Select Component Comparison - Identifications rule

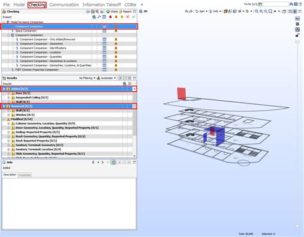click(43, 48)
